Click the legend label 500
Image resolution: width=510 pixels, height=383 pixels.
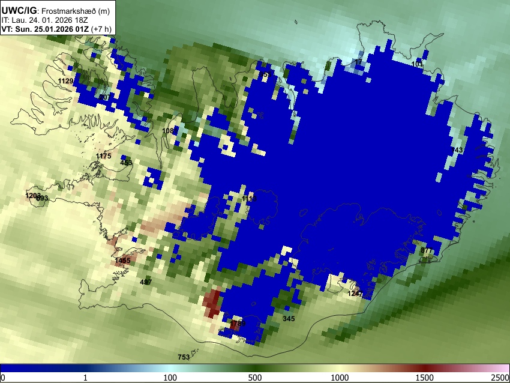[x=255, y=378]
